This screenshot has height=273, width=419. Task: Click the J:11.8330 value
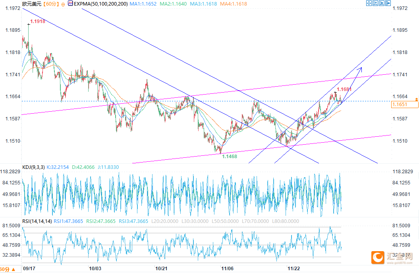point(108,167)
